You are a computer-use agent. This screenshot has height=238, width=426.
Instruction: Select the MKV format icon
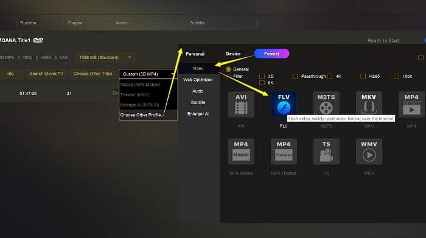[x=369, y=104]
